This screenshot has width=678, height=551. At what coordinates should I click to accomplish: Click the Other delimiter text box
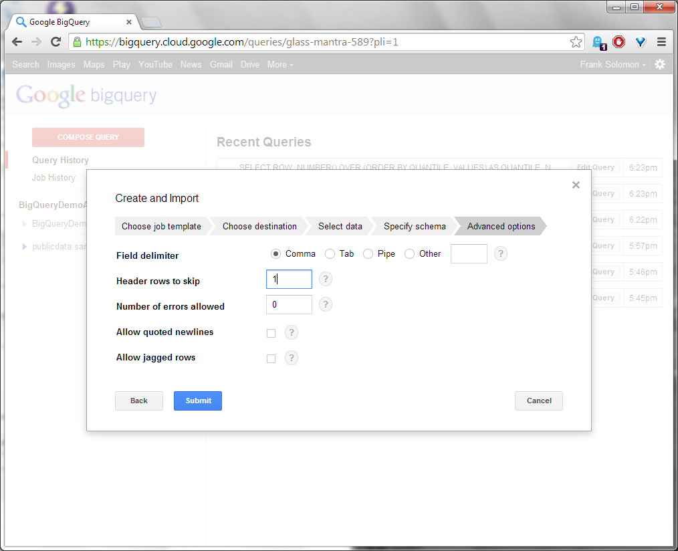point(469,253)
